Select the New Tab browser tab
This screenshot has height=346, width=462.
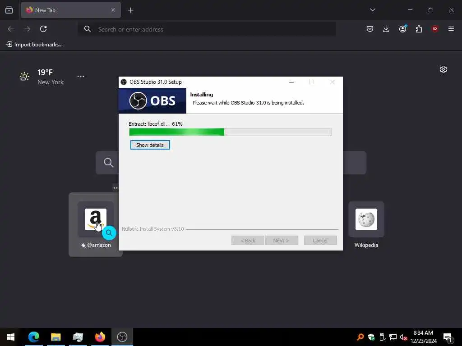point(71,10)
